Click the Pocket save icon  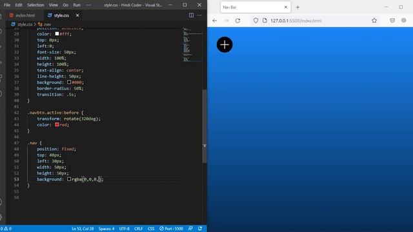pyautogui.click(x=392, y=21)
